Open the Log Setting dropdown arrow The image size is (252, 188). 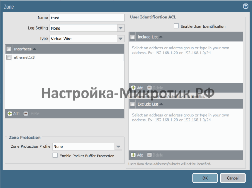(121, 28)
